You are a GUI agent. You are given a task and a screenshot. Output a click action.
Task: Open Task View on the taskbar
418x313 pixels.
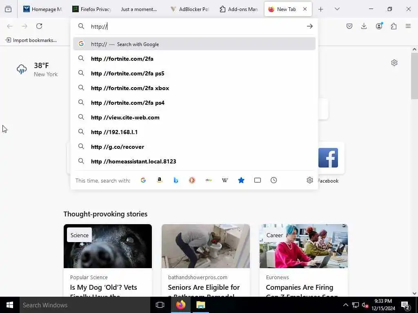point(160,305)
